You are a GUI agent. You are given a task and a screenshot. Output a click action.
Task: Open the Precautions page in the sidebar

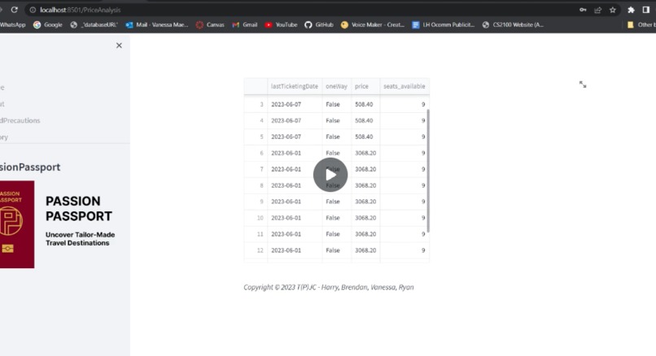tap(20, 120)
